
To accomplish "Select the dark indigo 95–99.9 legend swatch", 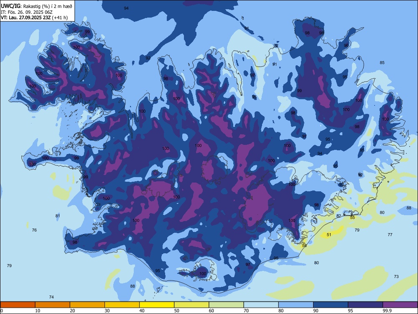I will pyautogui.click(x=365, y=305).
